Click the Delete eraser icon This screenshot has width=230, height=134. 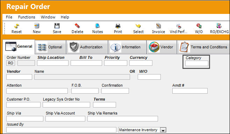[77, 26]
